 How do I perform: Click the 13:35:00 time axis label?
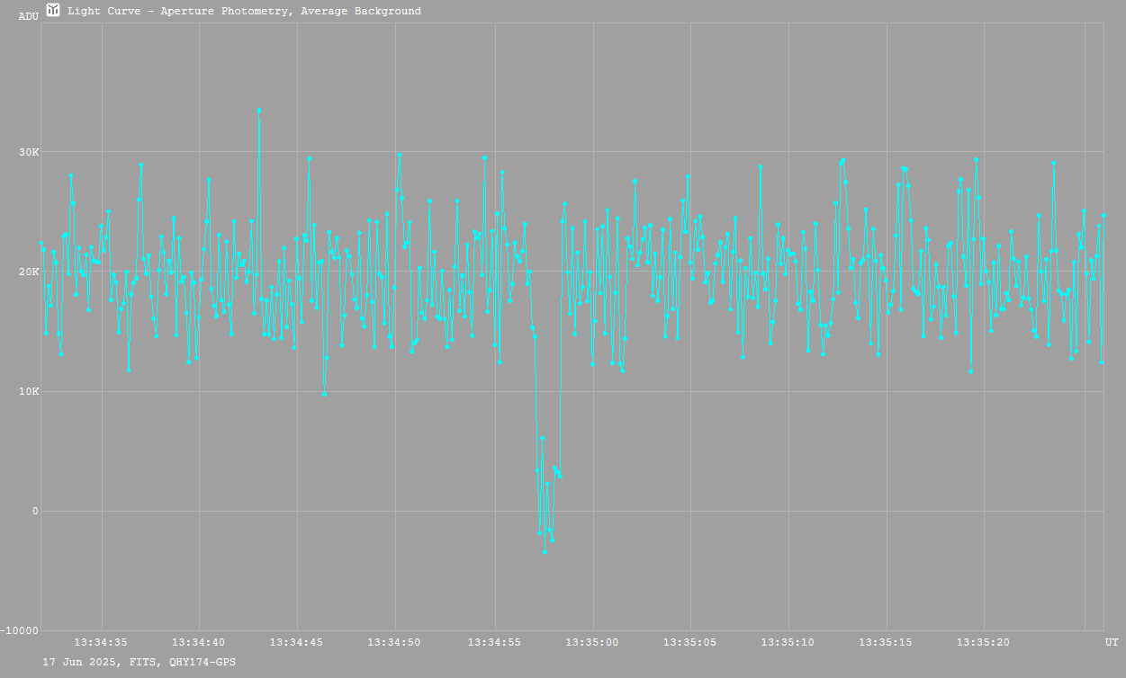click(x=592, y=642)
